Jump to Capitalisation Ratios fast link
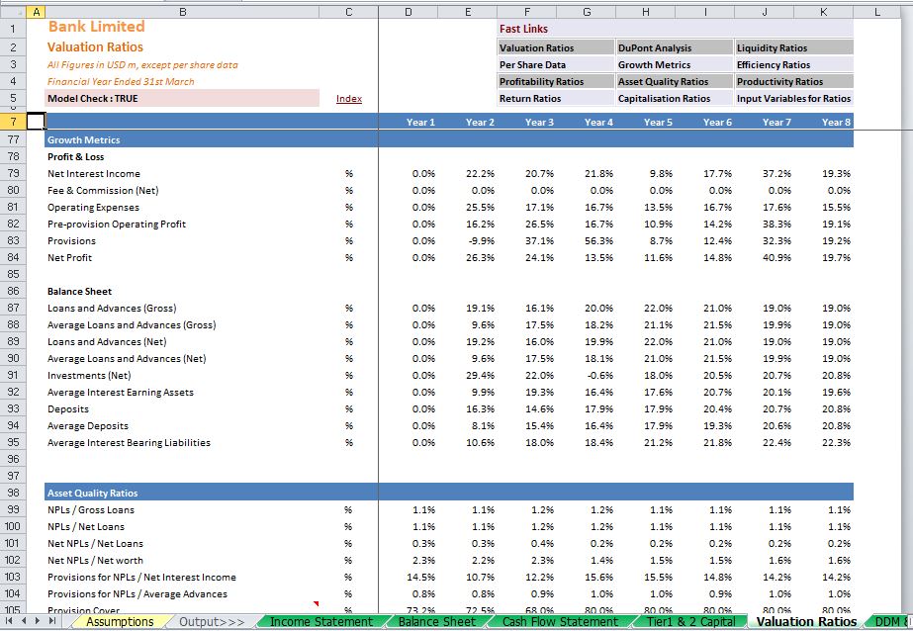The width and height of the screenshot is (913, 631). tap(675, 98)
